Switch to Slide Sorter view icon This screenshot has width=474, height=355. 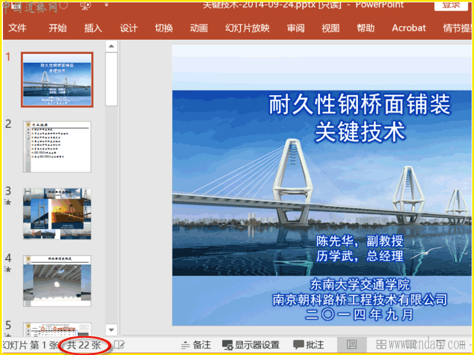click(381, 344)
